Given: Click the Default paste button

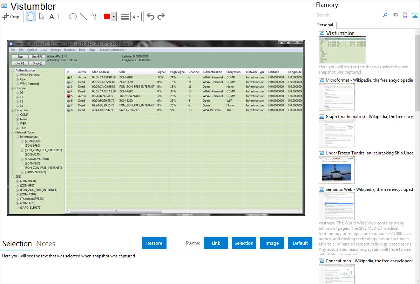Looking at the screenshot, I should click(300, 243).
